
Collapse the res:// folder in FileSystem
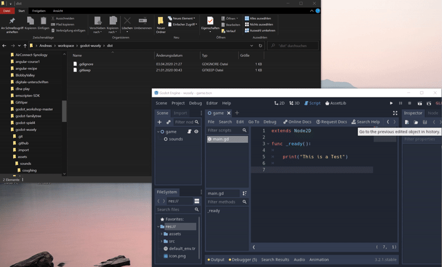[158, 226]
